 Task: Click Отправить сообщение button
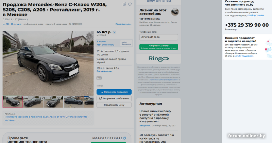click(114, 98)
